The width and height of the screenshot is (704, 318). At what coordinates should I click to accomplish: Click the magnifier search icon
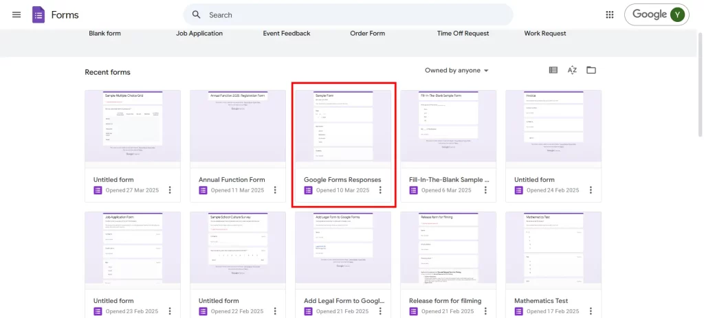(x=196, y=15)
